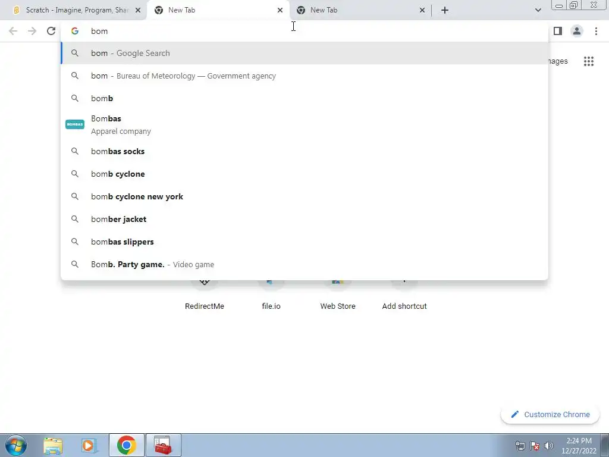609x457 pixels.
Task: Go forward using the forward arrow
Action: point(32,31)
